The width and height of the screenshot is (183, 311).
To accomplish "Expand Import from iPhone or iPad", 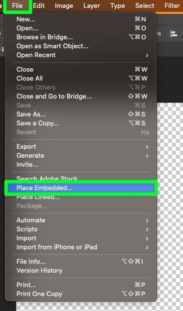I will (81, 247).
